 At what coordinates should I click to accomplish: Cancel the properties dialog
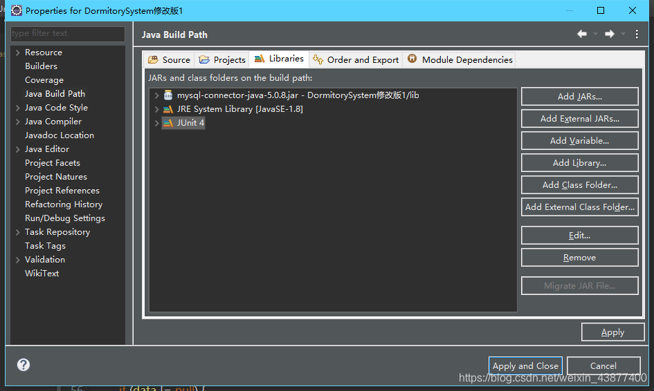point(603,365)
